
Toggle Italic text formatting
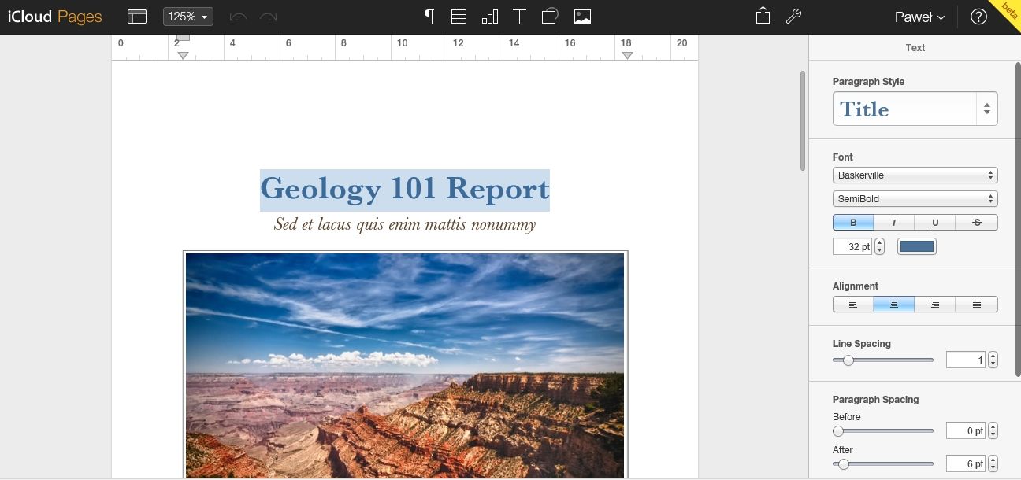pos(894,223)
